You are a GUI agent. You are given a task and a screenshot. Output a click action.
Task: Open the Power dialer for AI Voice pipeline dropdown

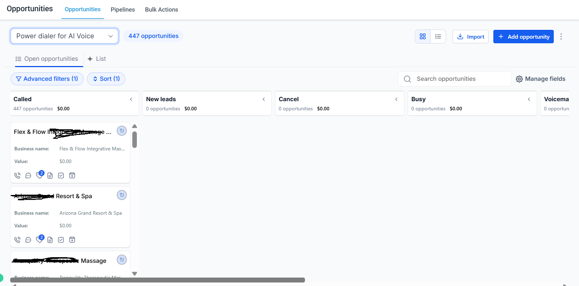[x=64, y=36]
